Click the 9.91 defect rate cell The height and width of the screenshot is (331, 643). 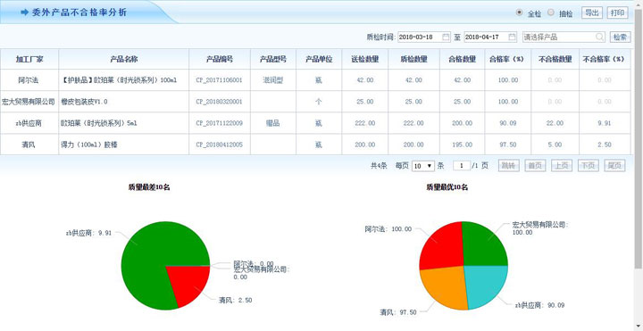pyautogui.click(x=605, y=123)
